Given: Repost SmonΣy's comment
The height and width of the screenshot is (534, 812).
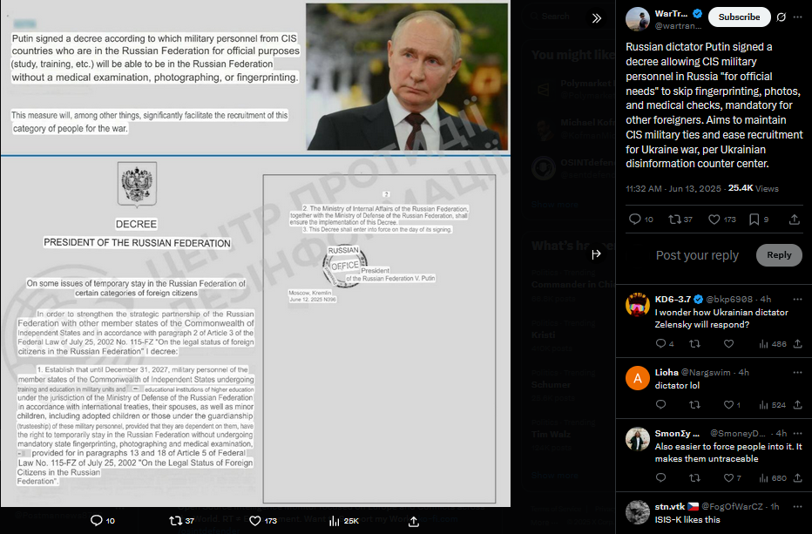Looking at the screenshot, I should point(694,478).
